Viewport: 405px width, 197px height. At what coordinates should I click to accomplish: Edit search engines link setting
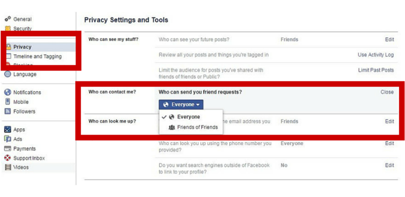tap(390, 165)
